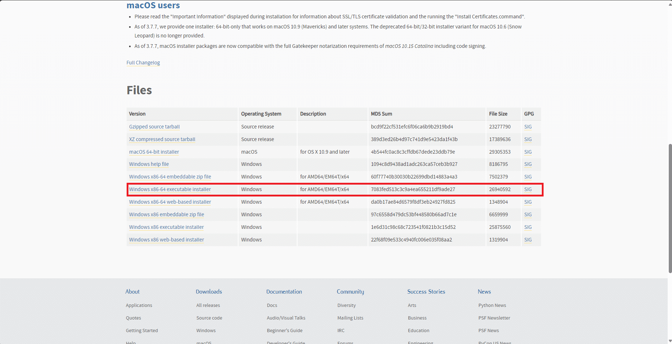Viewport: 672px width, 344px height.
Task: Open SIG for macOS 64-bit installer
Action: pos(528,152)
